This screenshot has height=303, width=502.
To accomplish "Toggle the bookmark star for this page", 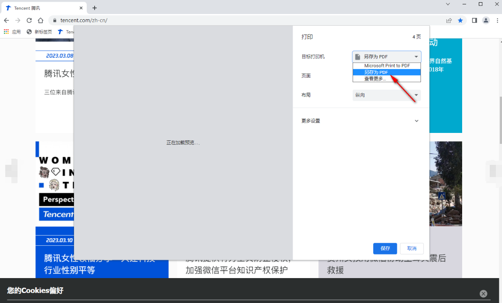I will [460, 20].
